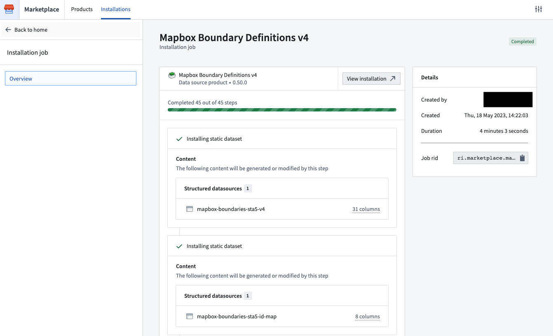The height and width of the screenshot is (336, 553).
Task: Click the 'Details' panel heading
Action: [x=429, y=77]
